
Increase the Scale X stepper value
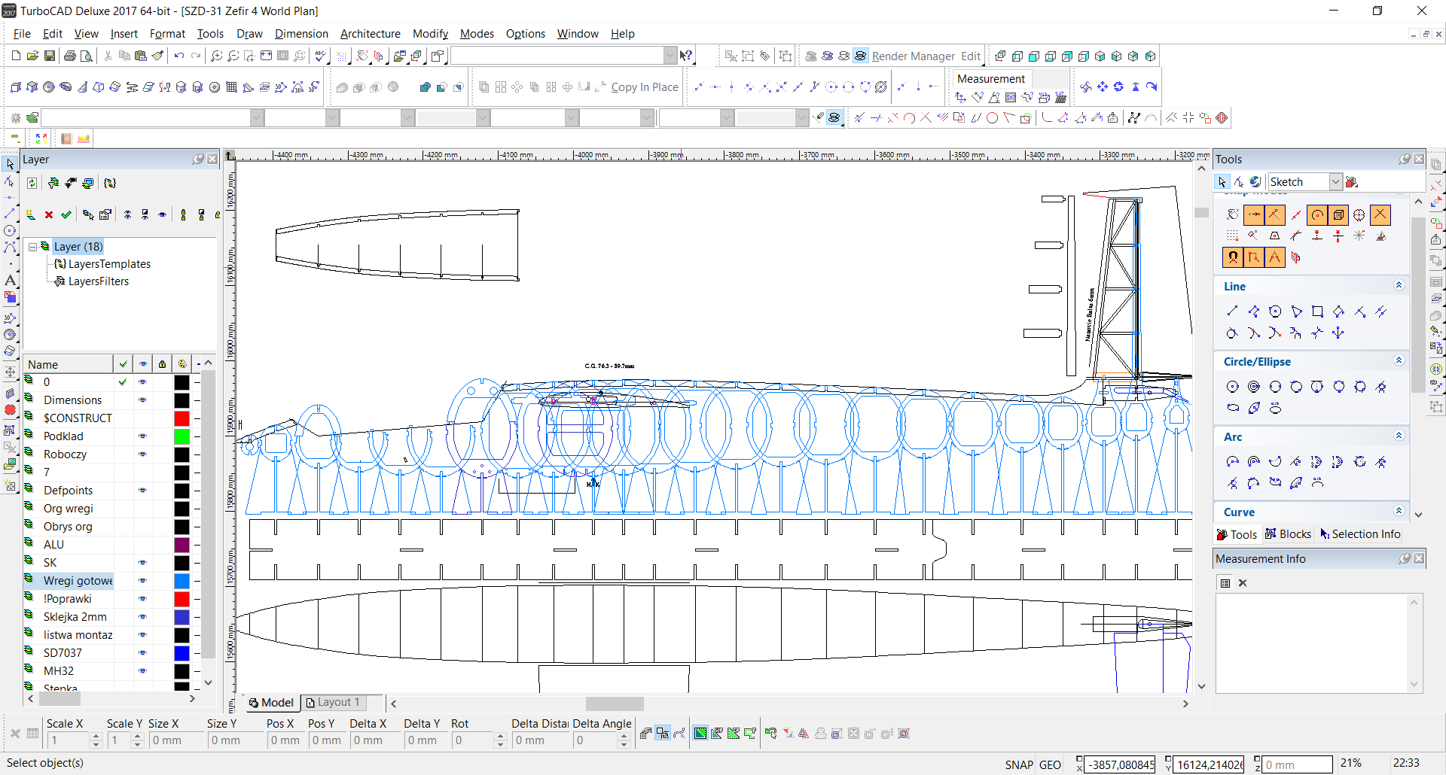(x=96, y=737)
